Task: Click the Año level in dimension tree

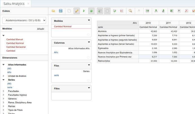Action: (x=9, y=72)
